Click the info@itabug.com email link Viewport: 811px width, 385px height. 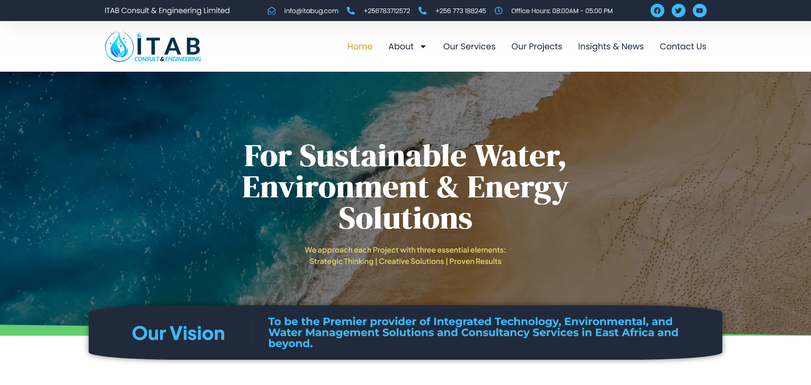[x=311, y=11]
